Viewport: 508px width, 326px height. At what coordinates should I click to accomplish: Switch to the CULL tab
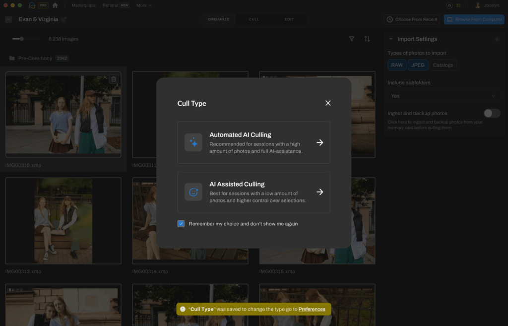click(x=254, y=19)
